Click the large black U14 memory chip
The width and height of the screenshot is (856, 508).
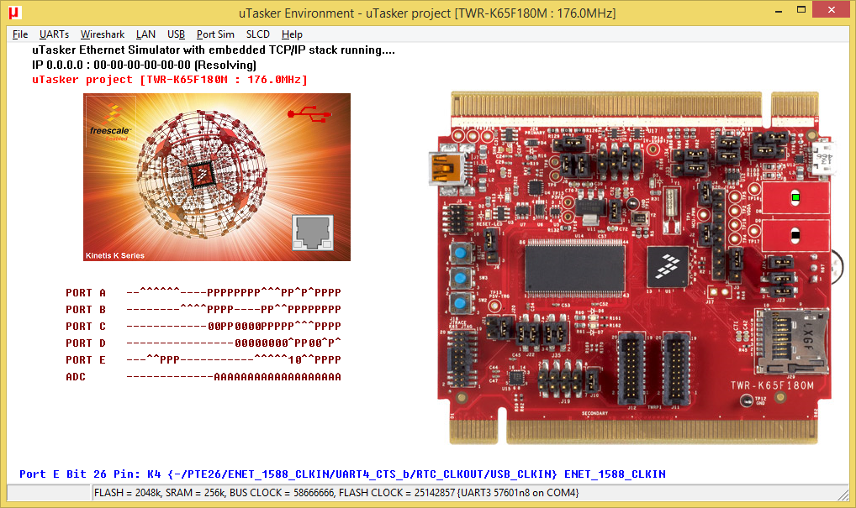click(576, 267)
